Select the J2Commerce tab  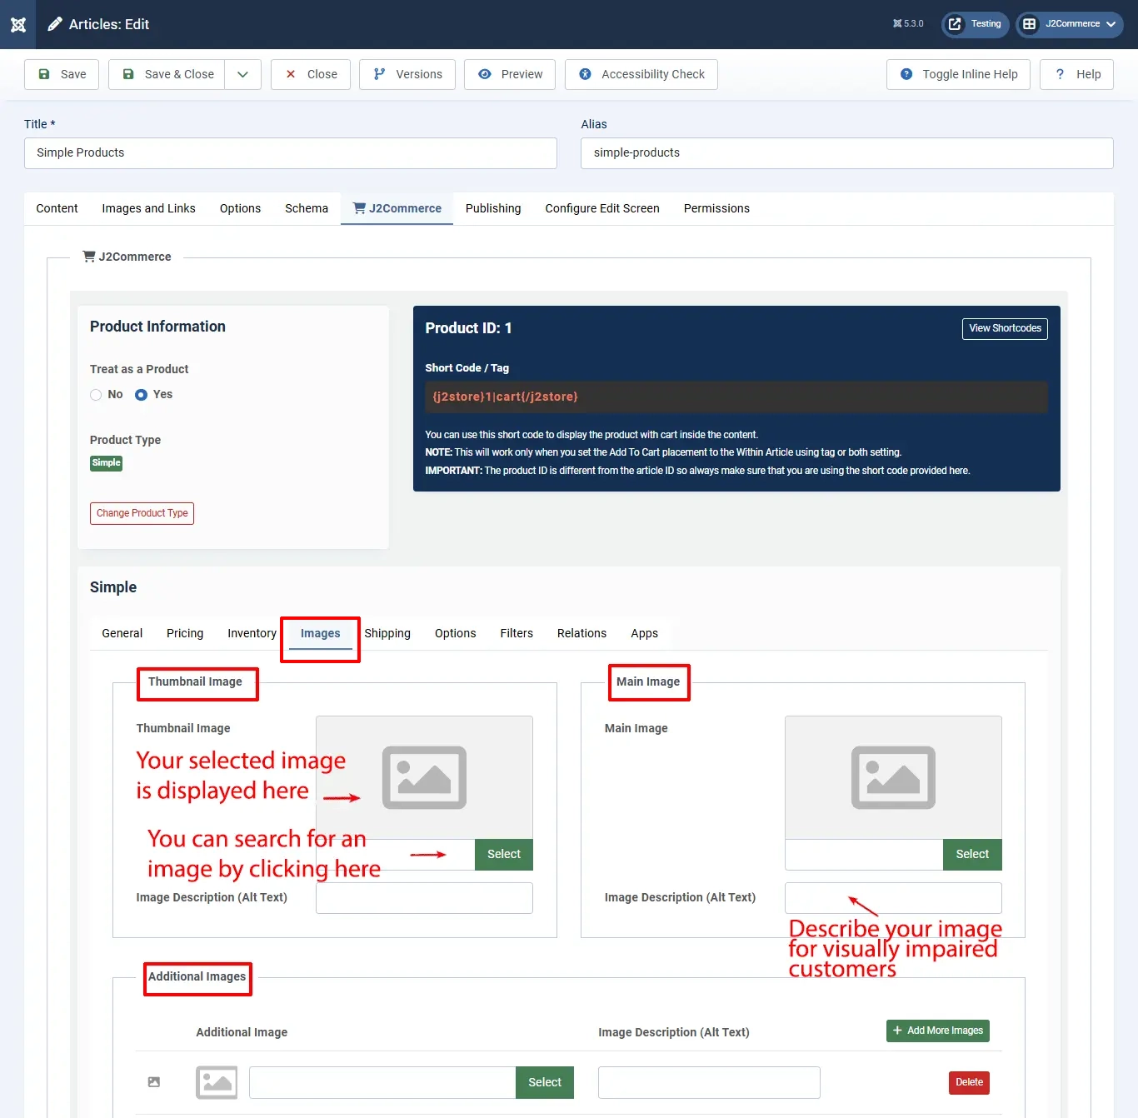(x=397, y=208)
